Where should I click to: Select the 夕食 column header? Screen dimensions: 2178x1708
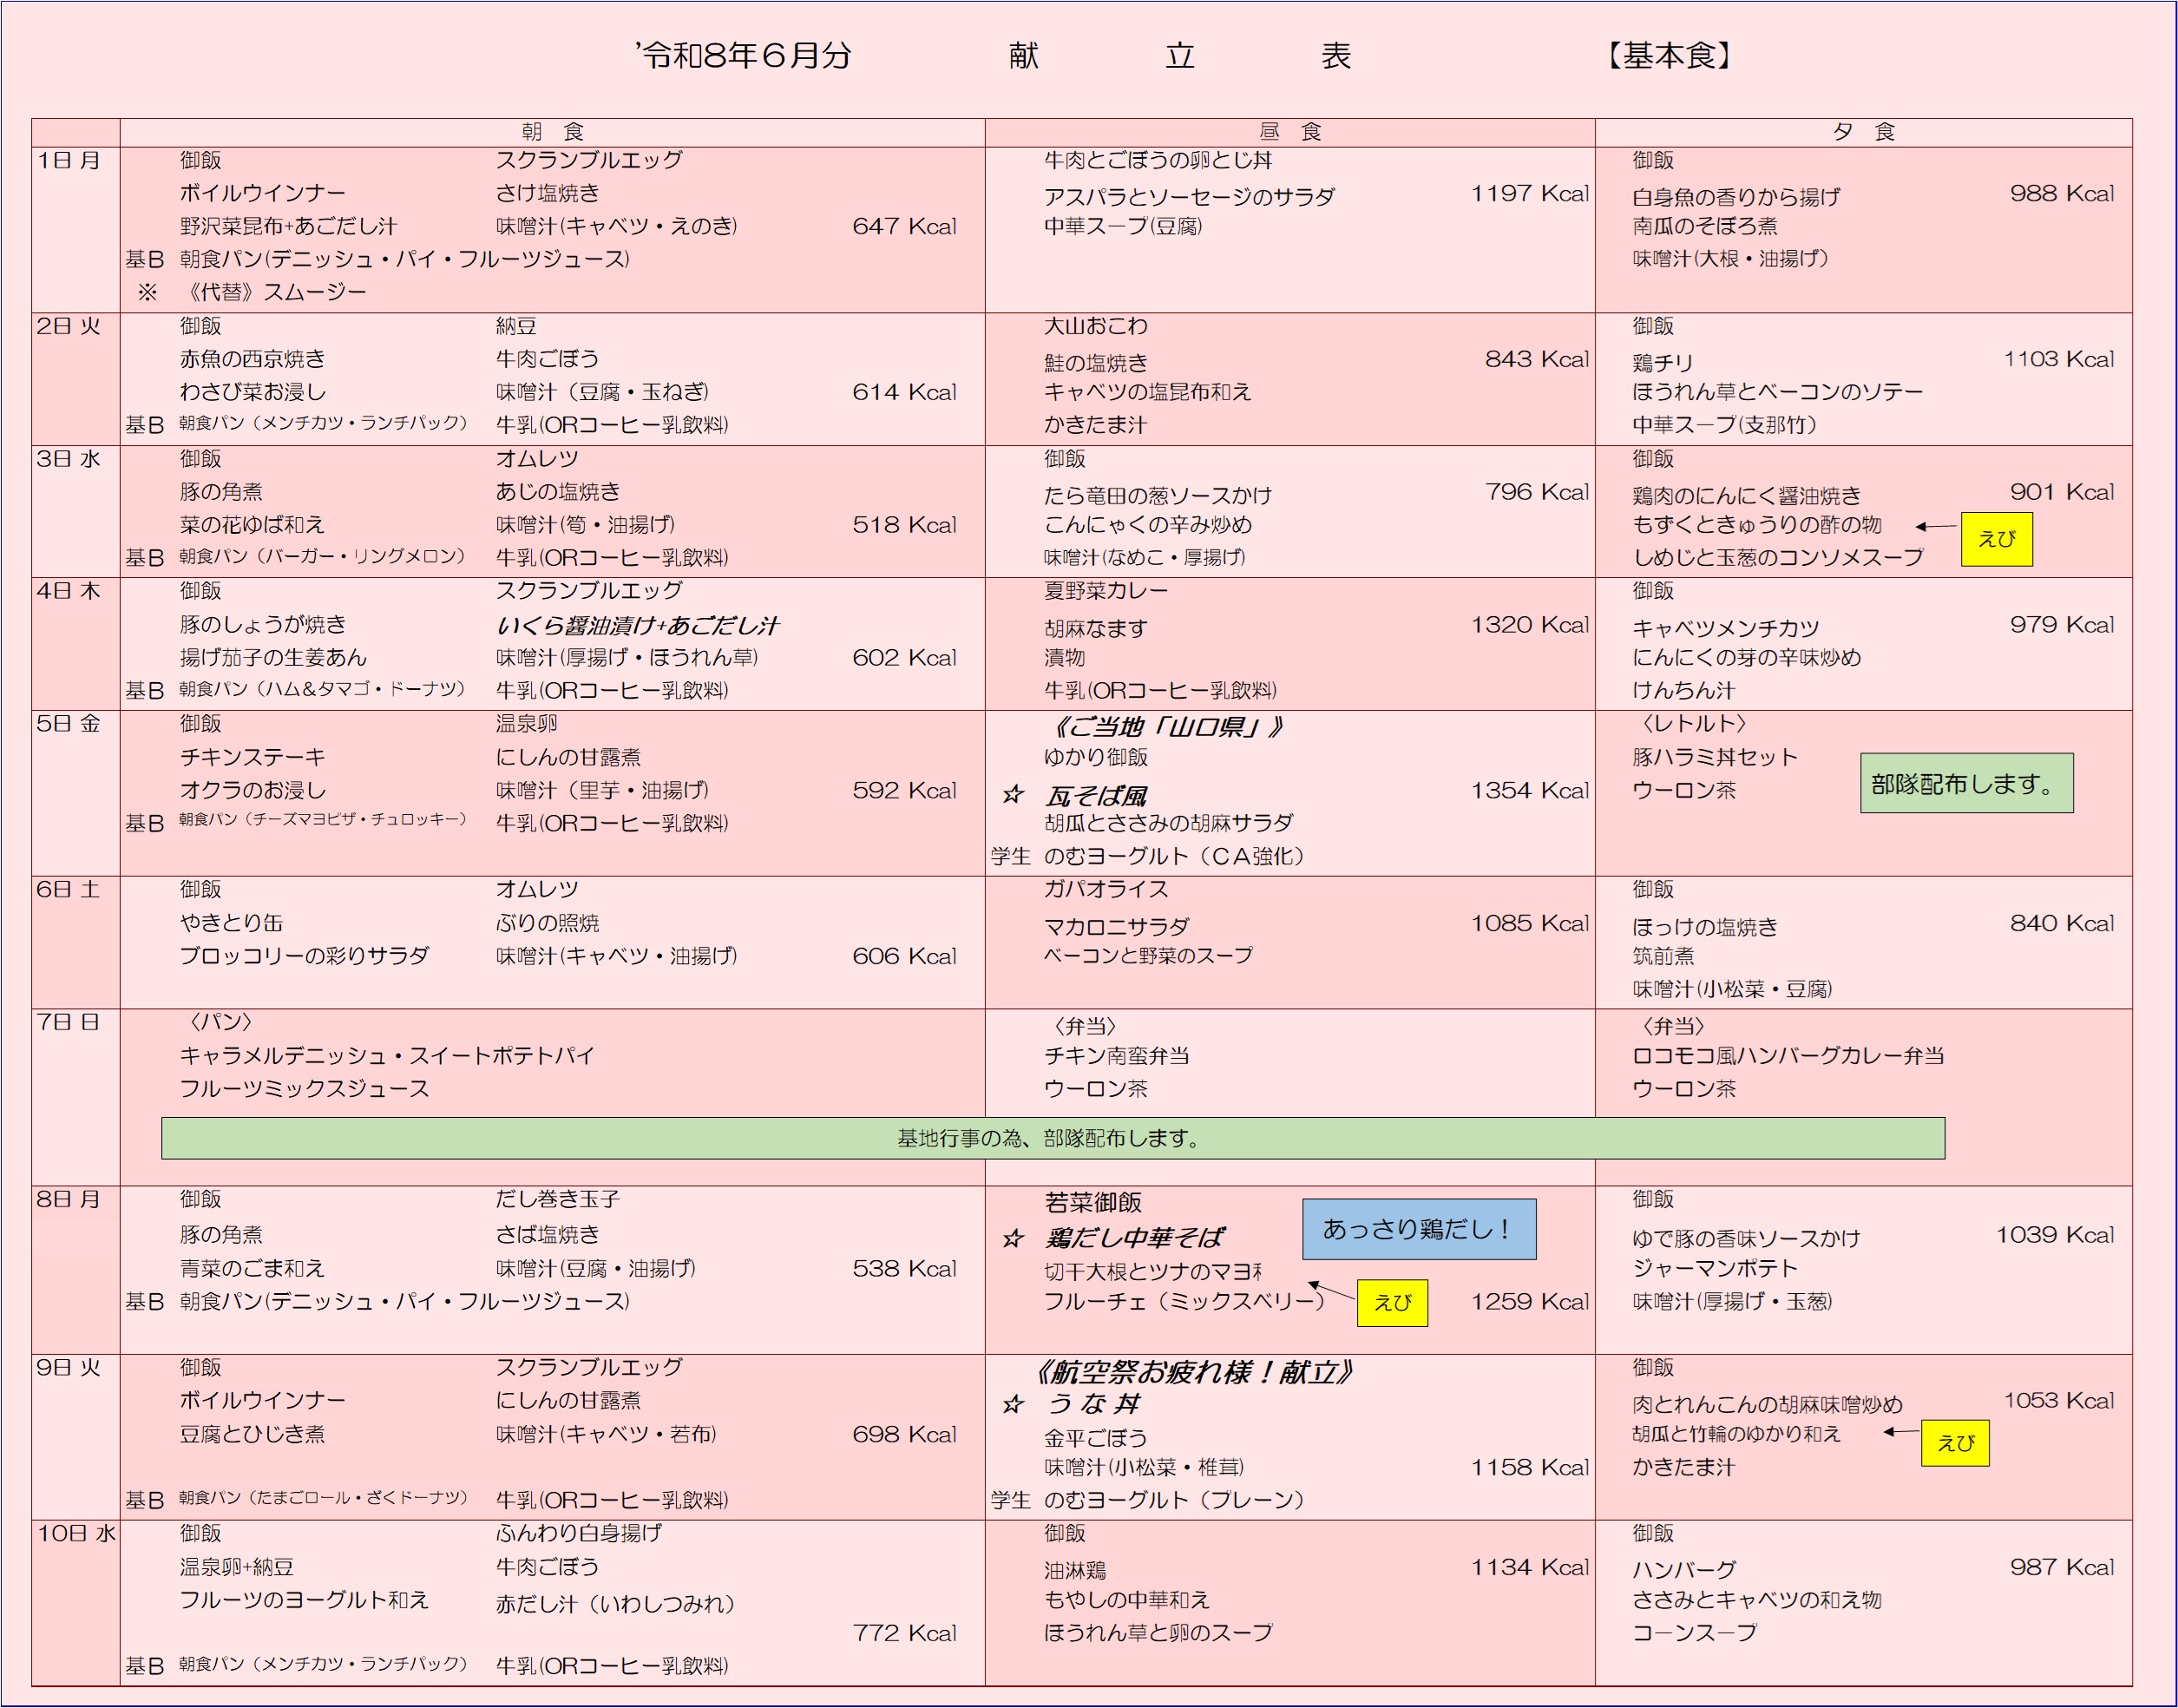tap(1863, 132)
